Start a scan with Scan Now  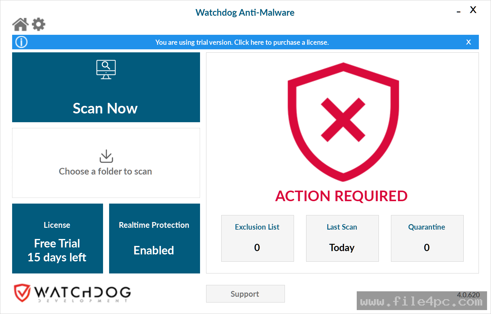(106, 87)
